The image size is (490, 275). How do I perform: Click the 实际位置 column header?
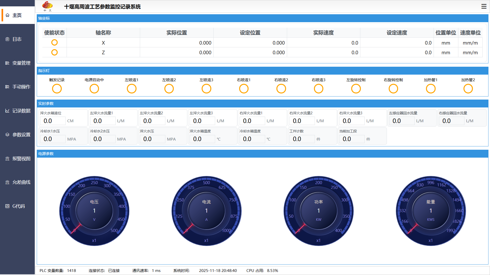[177, 33]
